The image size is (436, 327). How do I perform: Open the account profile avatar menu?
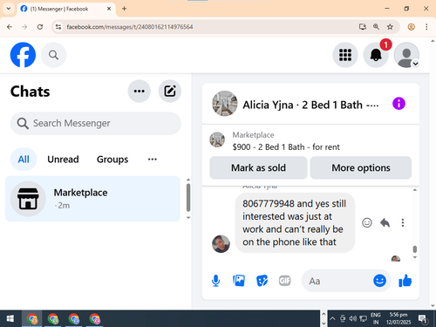(x=406, y=55)
